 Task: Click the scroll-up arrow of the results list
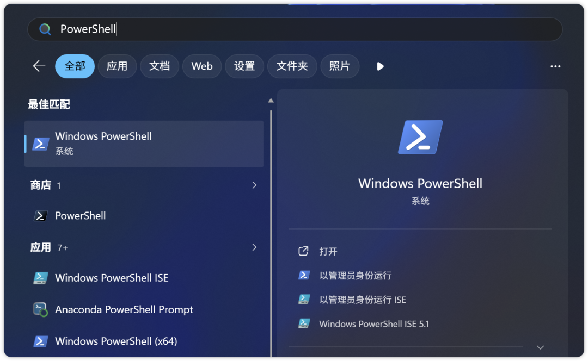(x=271, y=101)
